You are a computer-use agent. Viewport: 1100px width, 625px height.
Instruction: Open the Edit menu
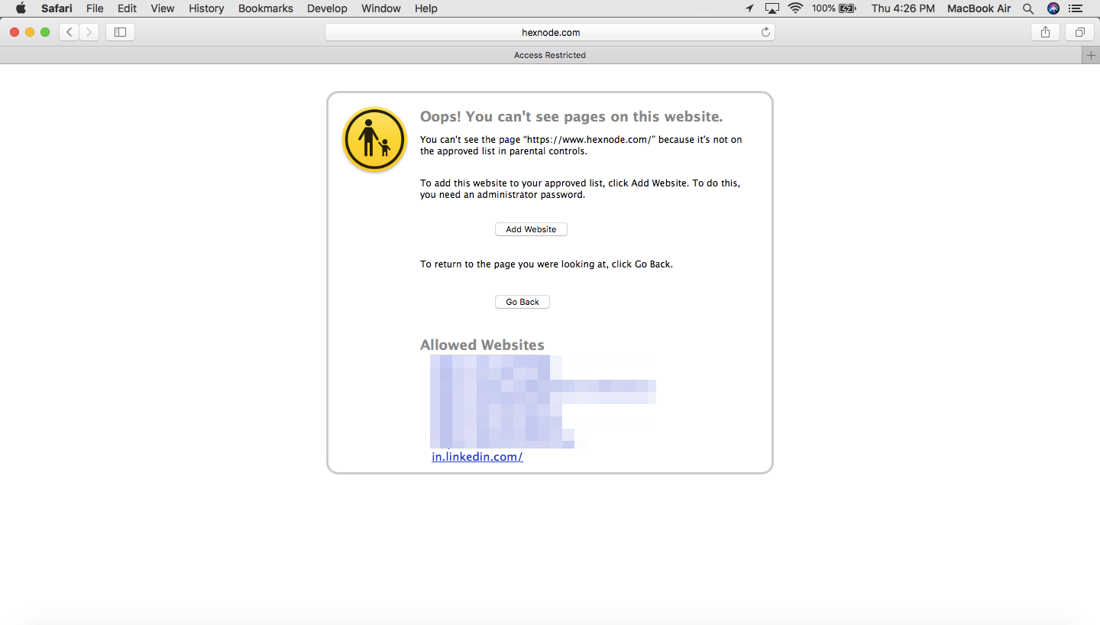click(127, 8)
